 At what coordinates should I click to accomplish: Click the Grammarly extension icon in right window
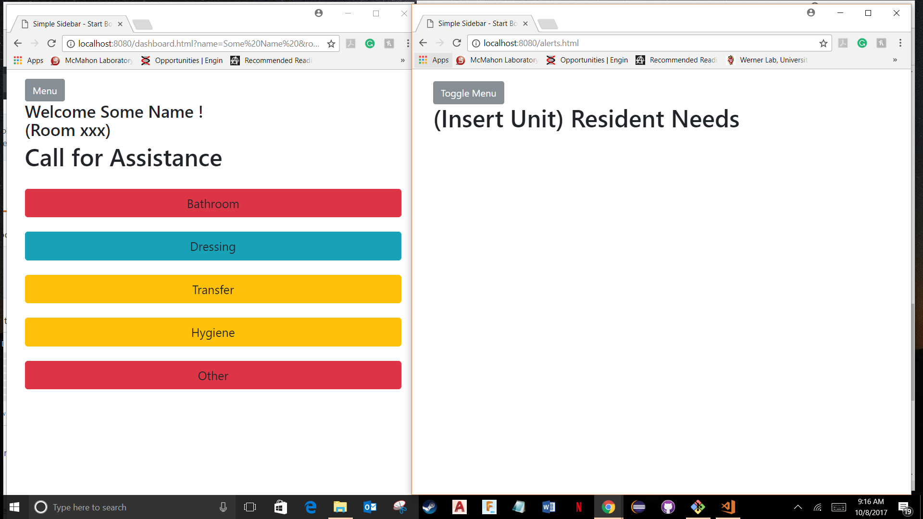(x=862, y=43)
